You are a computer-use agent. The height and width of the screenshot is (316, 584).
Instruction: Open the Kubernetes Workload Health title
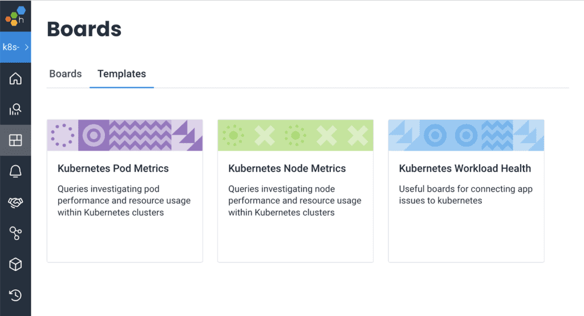coord(465,169)
